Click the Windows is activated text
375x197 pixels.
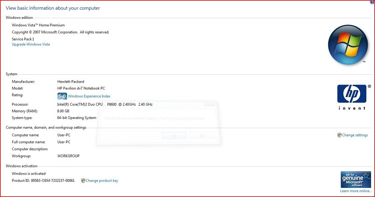coord(29,174)
